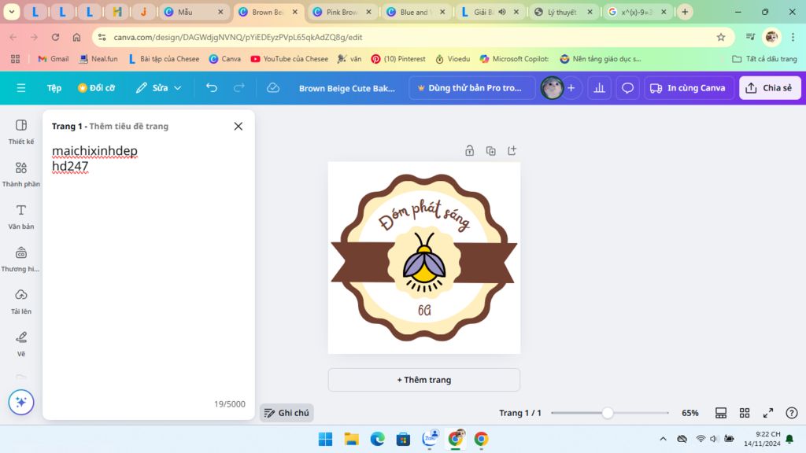Open the tab search dropdown arrow

[x=11, y=12]
